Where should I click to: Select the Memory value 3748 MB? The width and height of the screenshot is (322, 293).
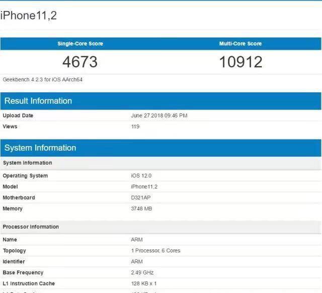141,209
